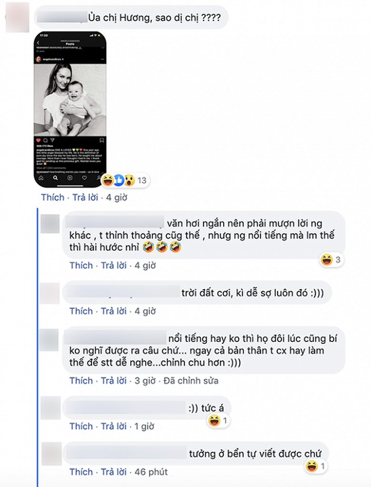The height and width of the screenshot is (487, 371).
Task: Like the 'văn hơi ngắn' reply
Action: [x=81, y=266]
